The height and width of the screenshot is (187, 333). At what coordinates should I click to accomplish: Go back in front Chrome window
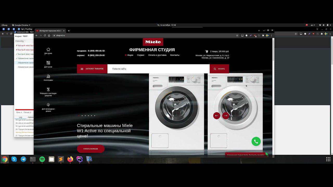(36, 35)
